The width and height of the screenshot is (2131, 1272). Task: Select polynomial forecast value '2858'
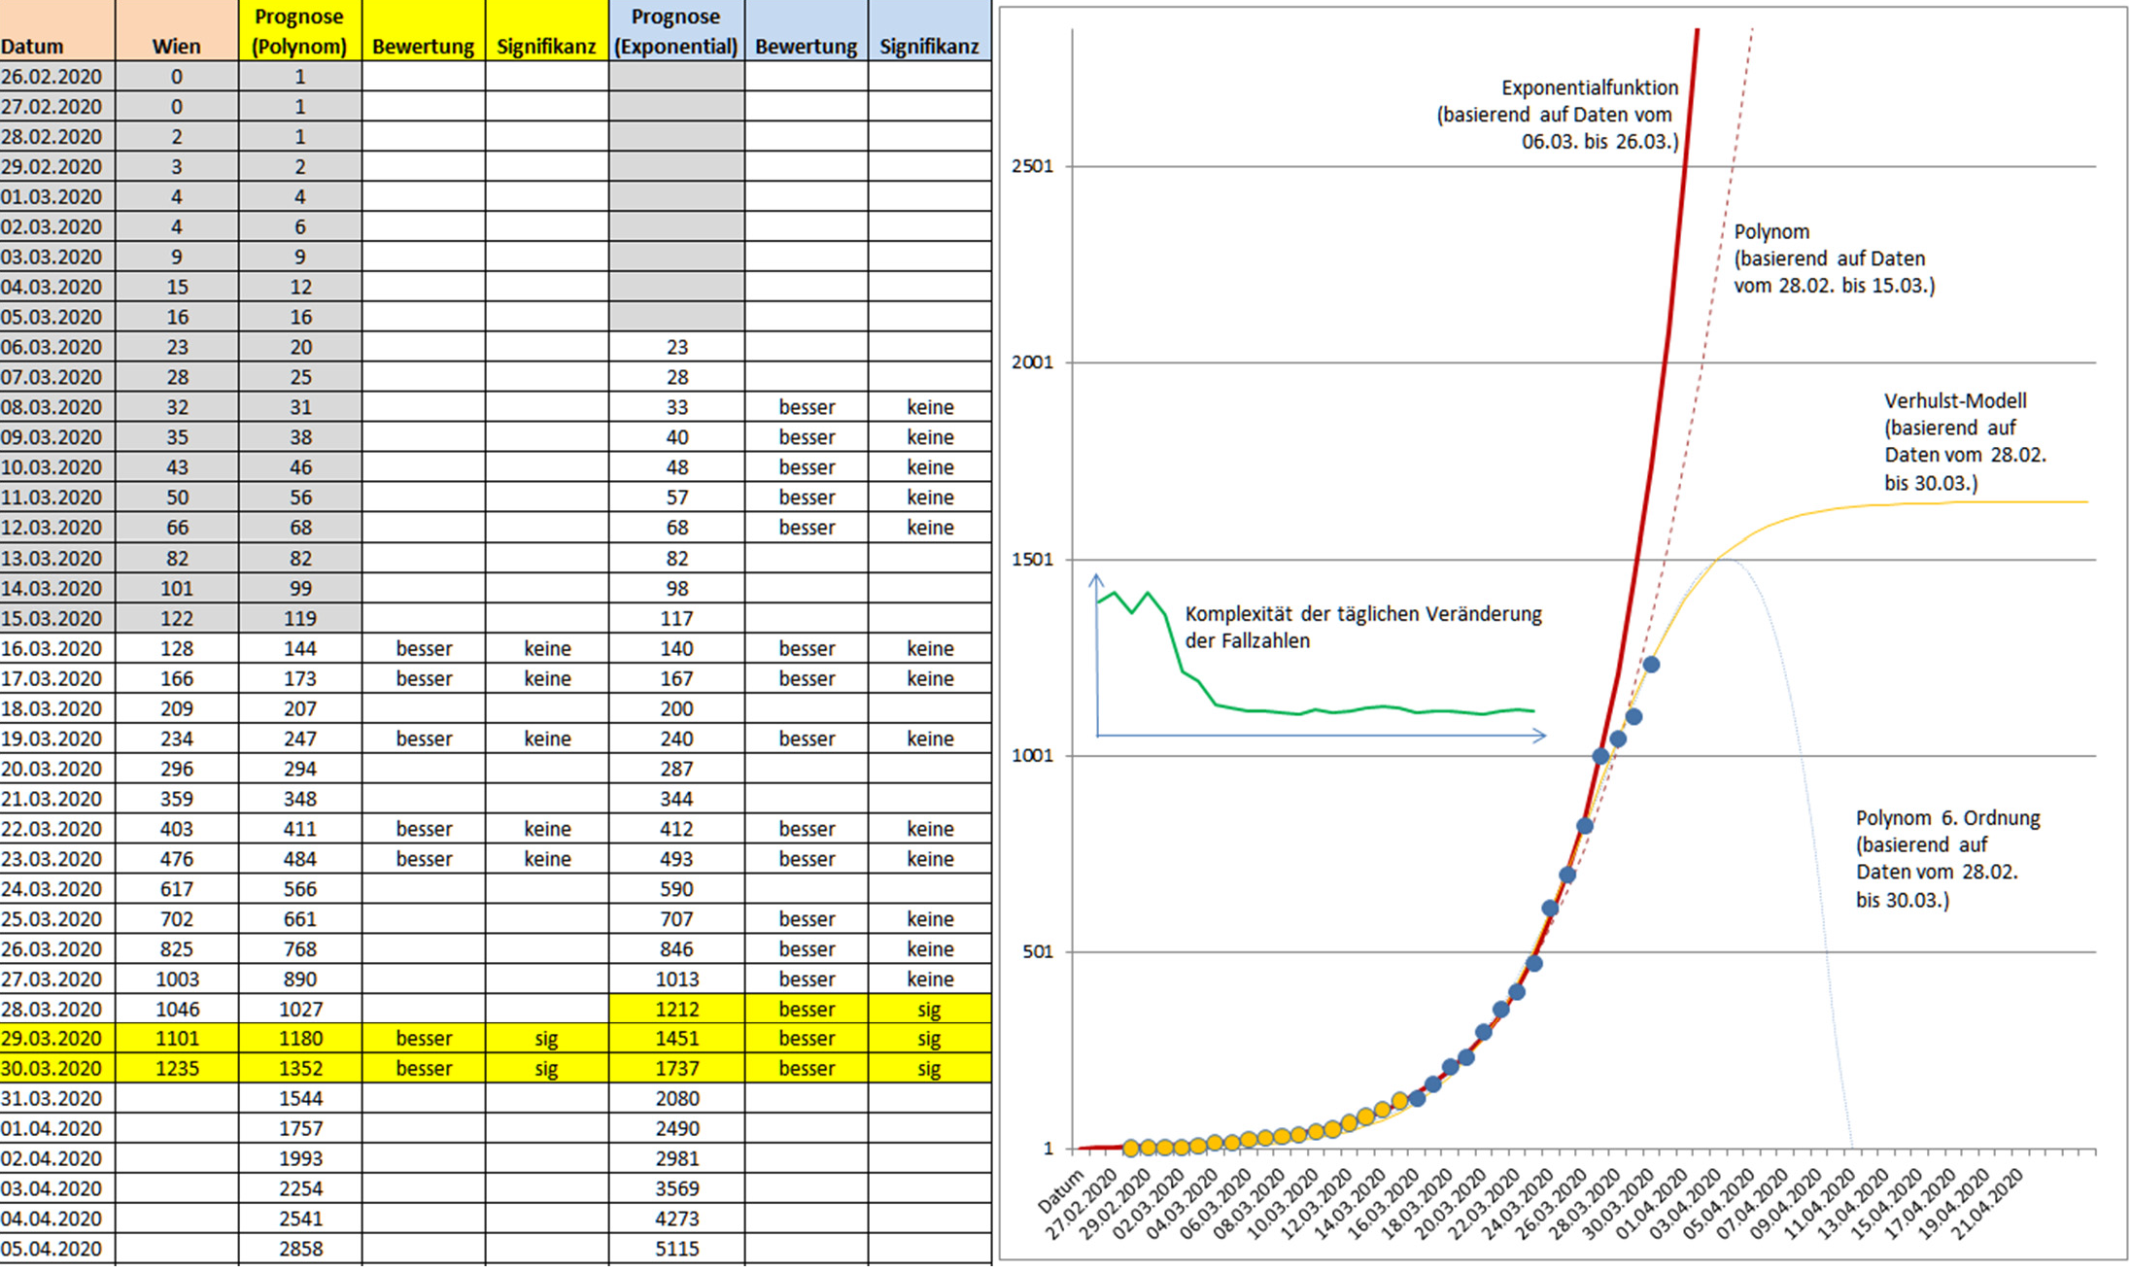click(x=300, y=1249)
